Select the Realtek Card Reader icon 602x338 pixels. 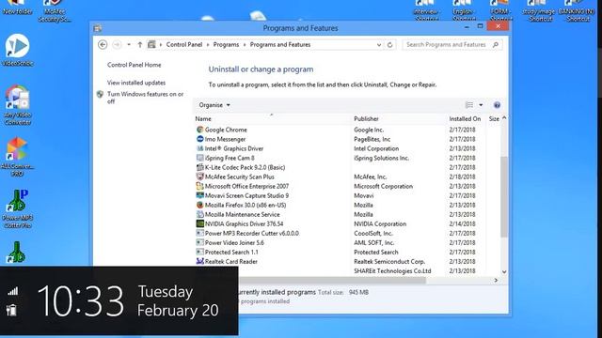point(199,261)
